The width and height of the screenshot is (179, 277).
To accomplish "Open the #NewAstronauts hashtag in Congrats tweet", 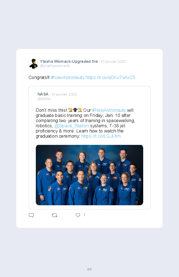I will point(67,77).
